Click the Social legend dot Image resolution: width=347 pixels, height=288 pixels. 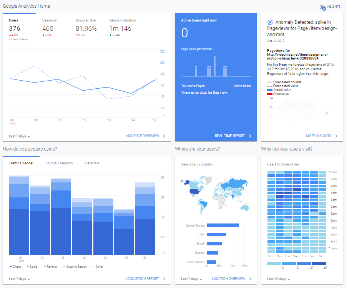(x=28, y=266)
